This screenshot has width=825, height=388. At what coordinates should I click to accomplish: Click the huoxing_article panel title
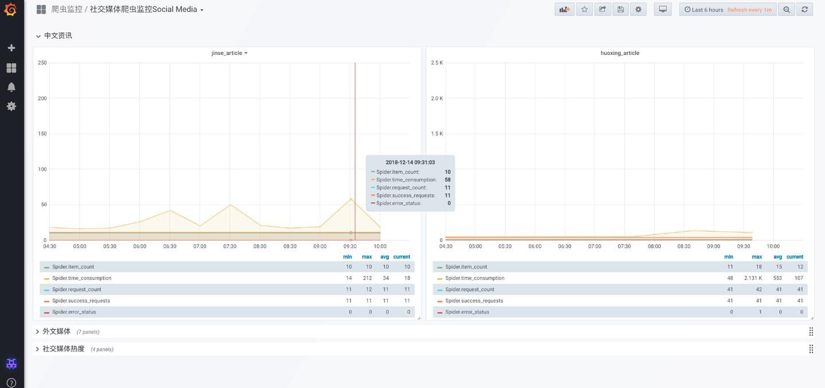point(620,53)
